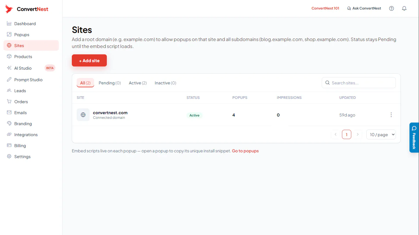The width and height of the screenshot is (419, 235).
Task: Click the 59d ago updated value
Action: pos(347,115)
